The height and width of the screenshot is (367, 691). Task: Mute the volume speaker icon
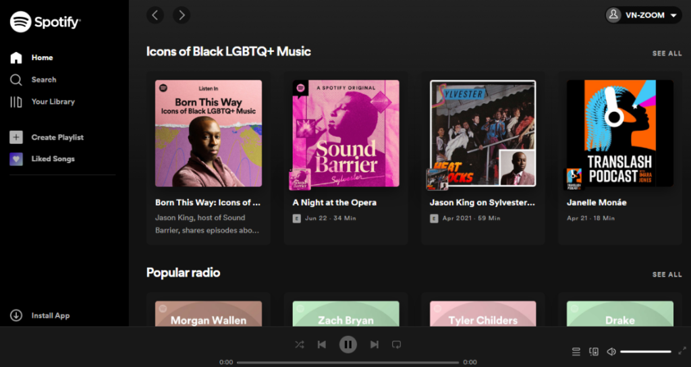click(611, 351)
